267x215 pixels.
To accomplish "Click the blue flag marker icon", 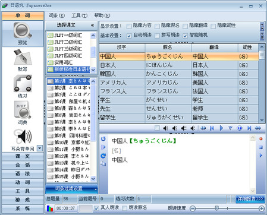I will pos(230,128).
